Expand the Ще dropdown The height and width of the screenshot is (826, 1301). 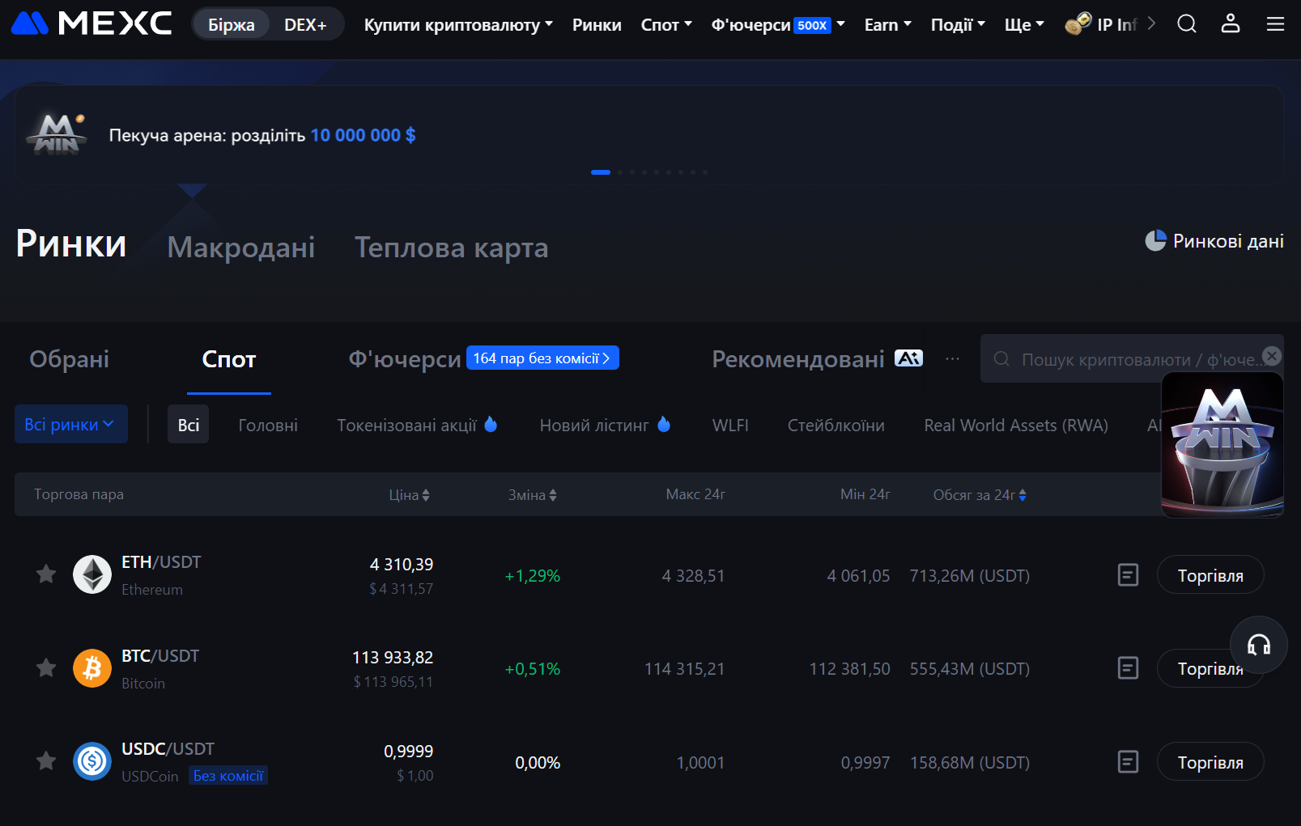pyautogui.click(x=1024, y=24)
